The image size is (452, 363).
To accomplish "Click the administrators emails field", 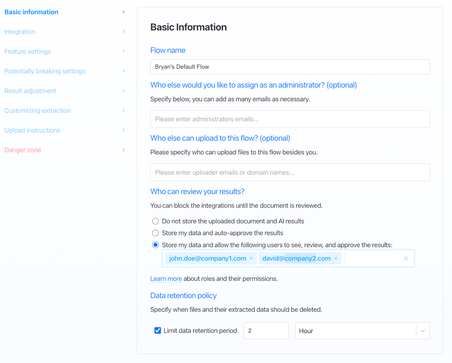I will click(x=290, y=119).
